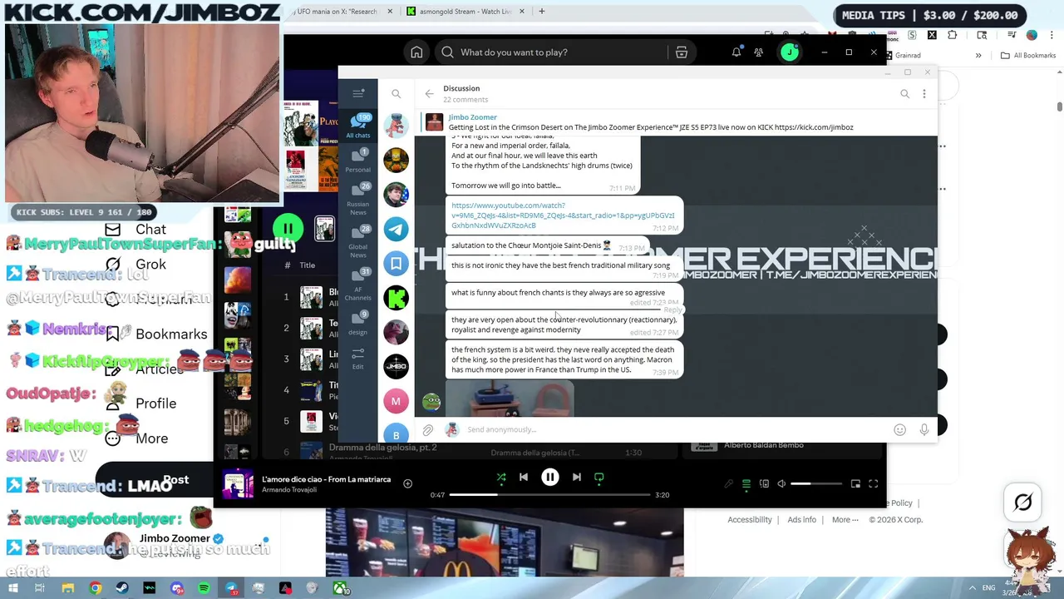Screen dimensions: 1064x599
Task: Open the X sidebar Bookmarks item
Action: (157, 334)
